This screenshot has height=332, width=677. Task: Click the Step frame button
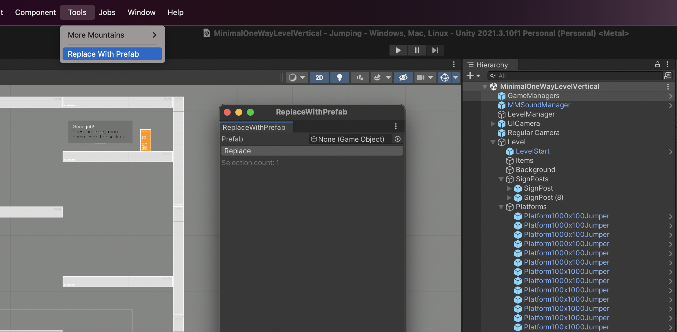(435, 50)
